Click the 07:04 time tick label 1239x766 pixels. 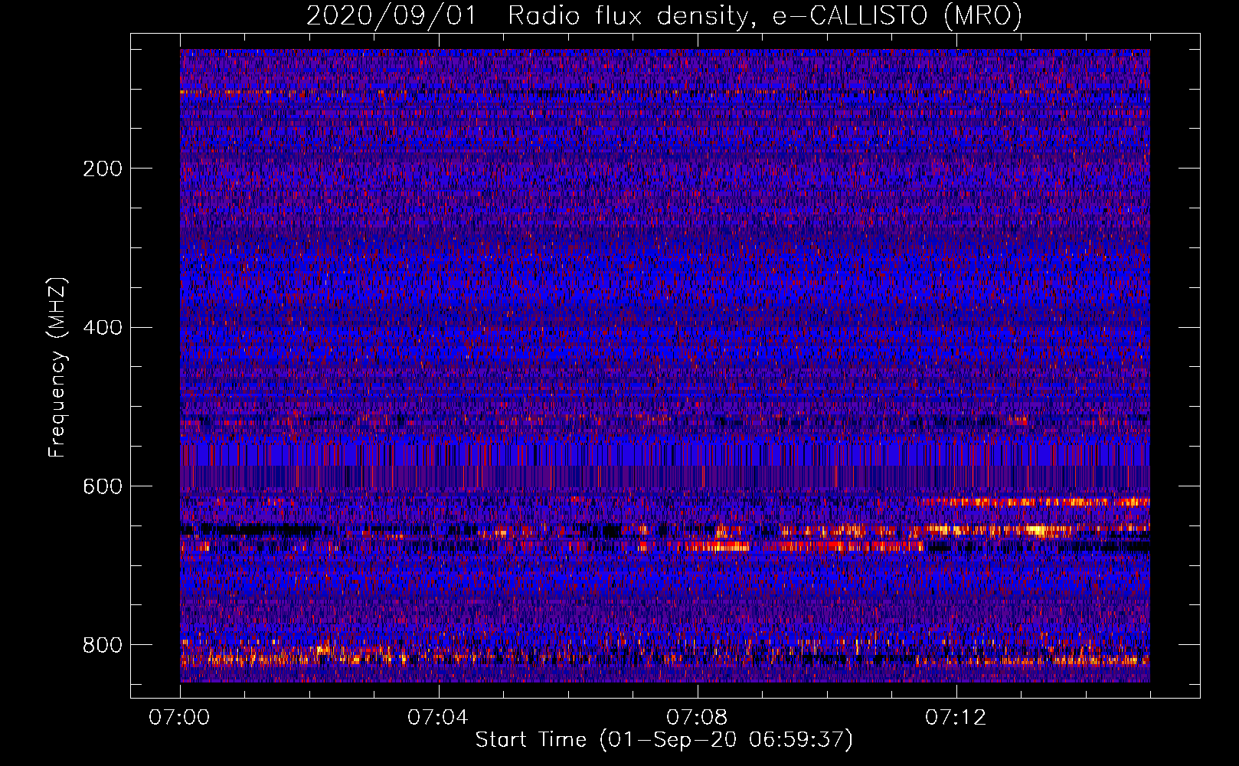click(x=438, y=718)
